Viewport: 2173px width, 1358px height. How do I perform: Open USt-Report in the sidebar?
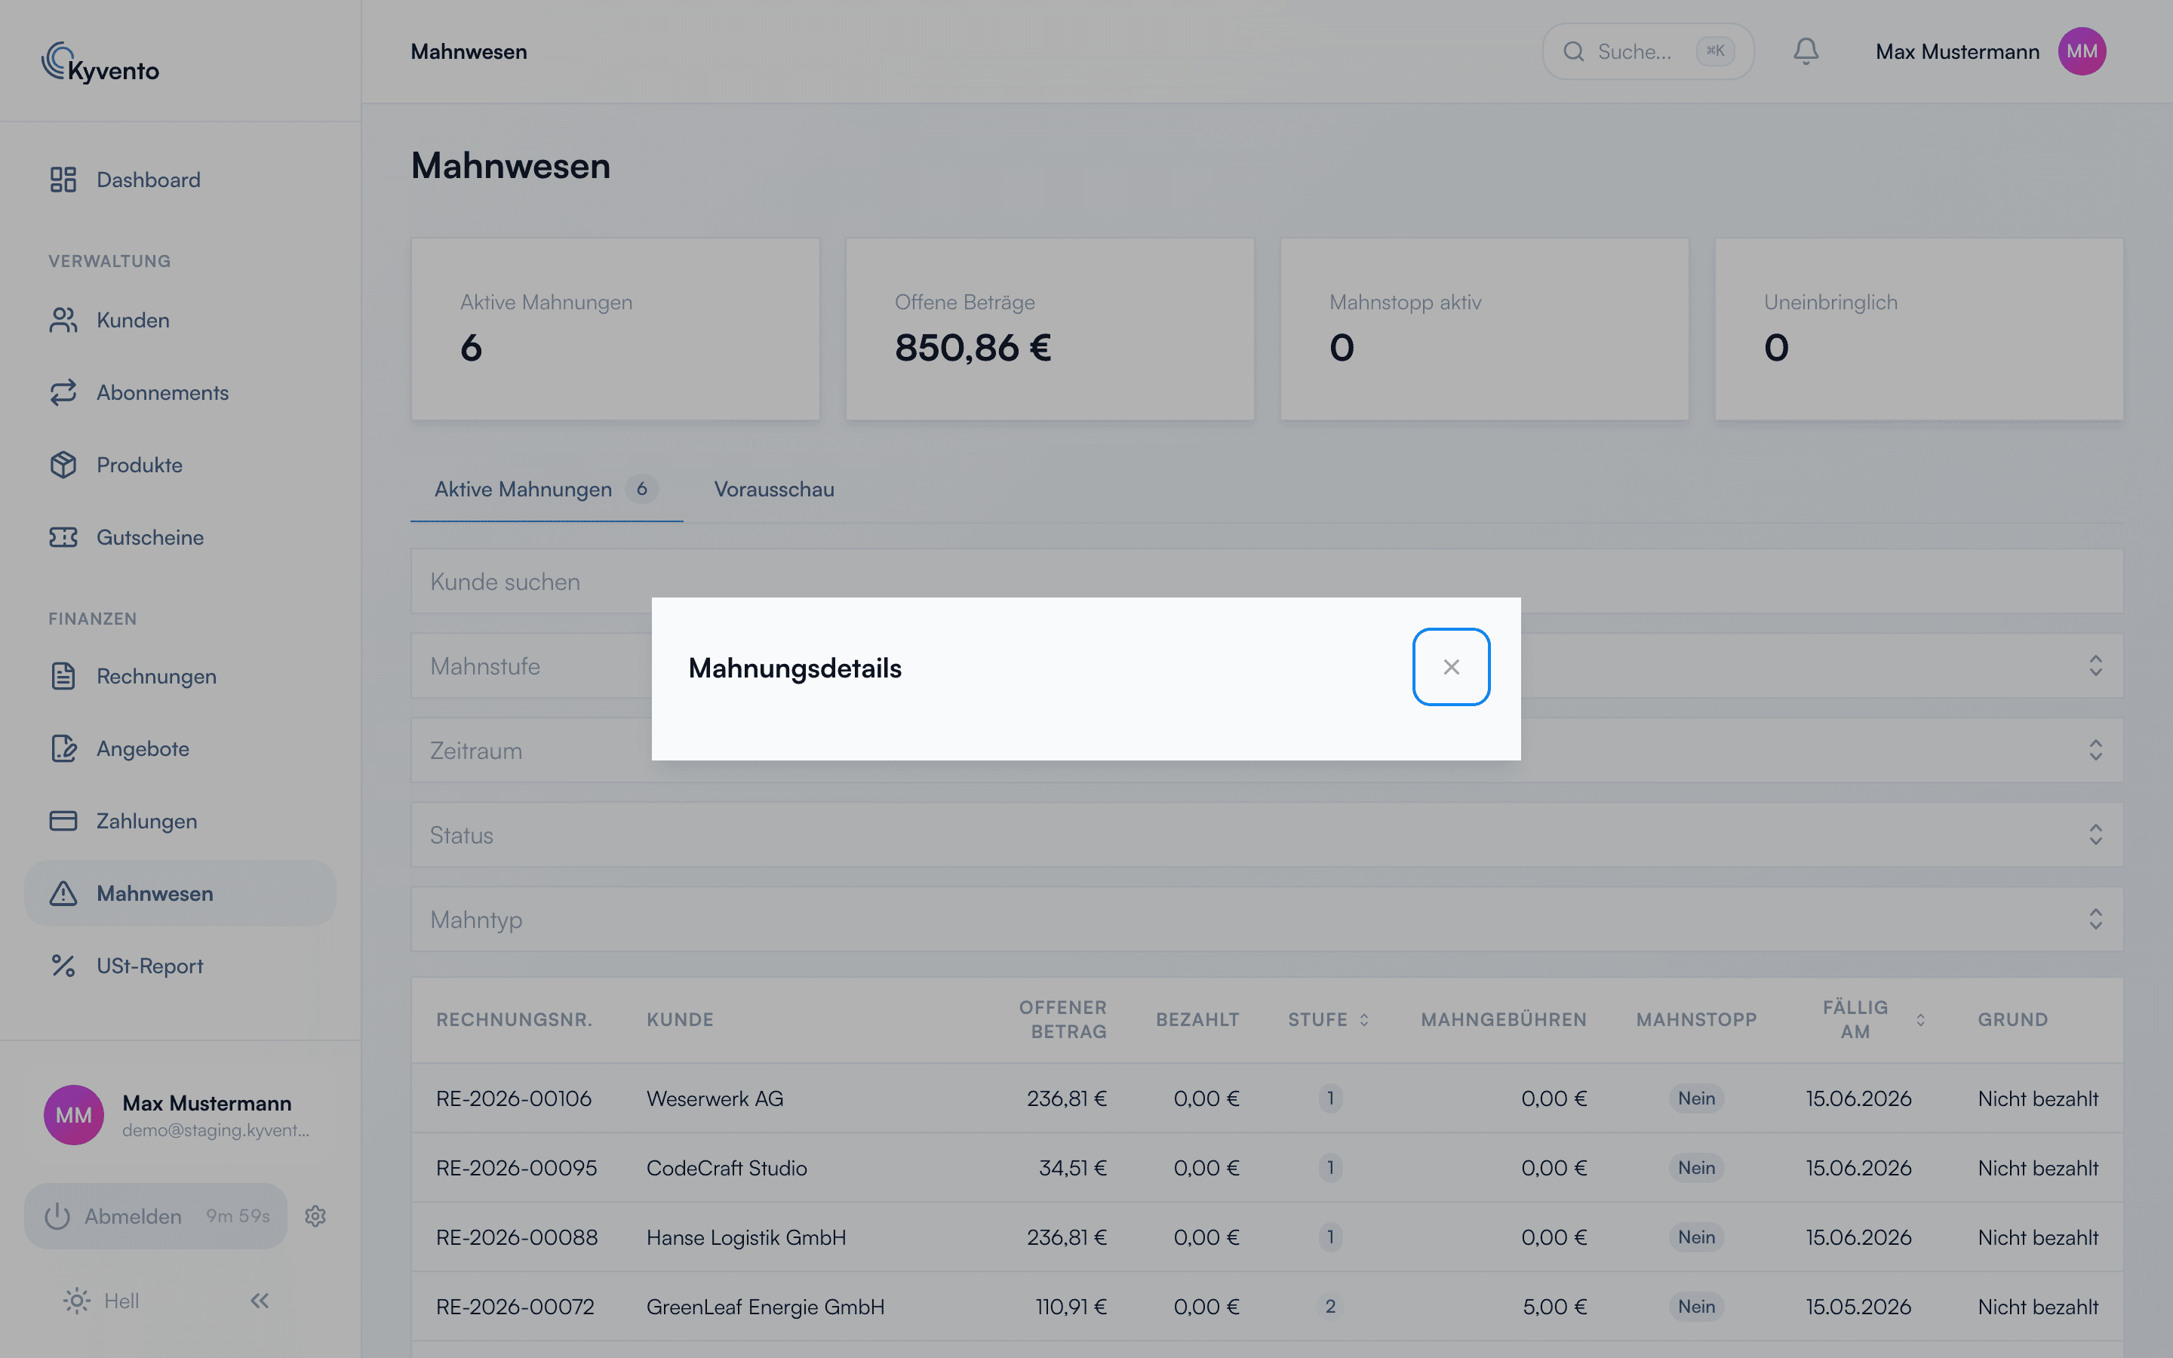(x=180, y=966)
